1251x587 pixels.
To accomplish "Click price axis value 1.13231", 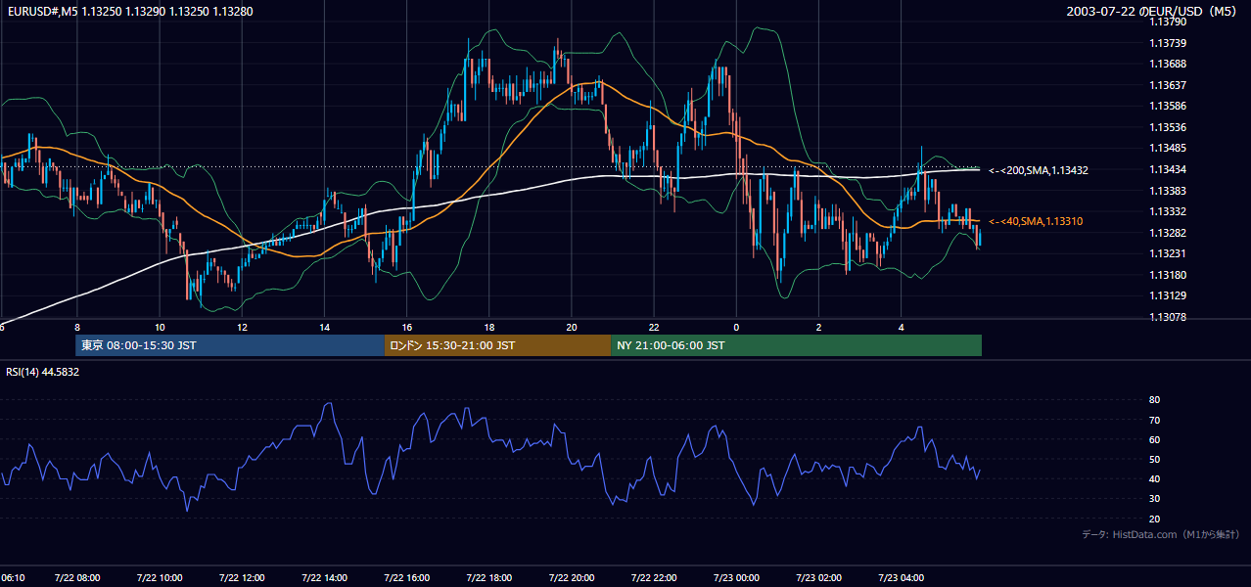I will 1169,253.
